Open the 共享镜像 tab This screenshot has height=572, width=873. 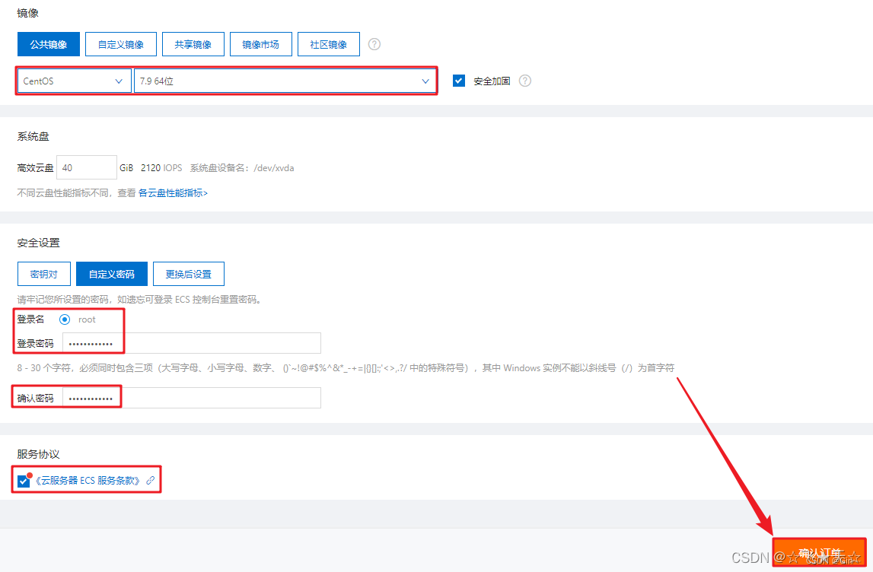click(193, 45)
